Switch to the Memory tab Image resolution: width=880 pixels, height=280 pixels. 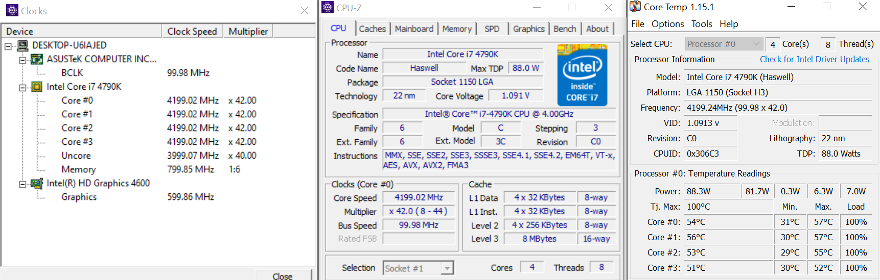tap(457, 29)
